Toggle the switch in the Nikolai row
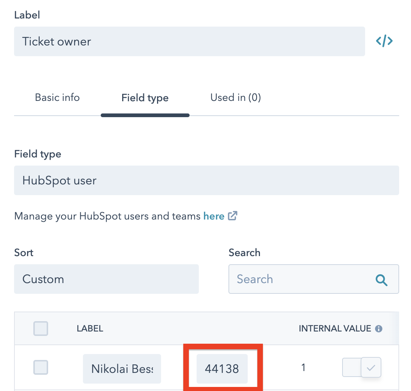Image resolution: width=411 pixels, height=391 pixels. (x=362, y=368)
